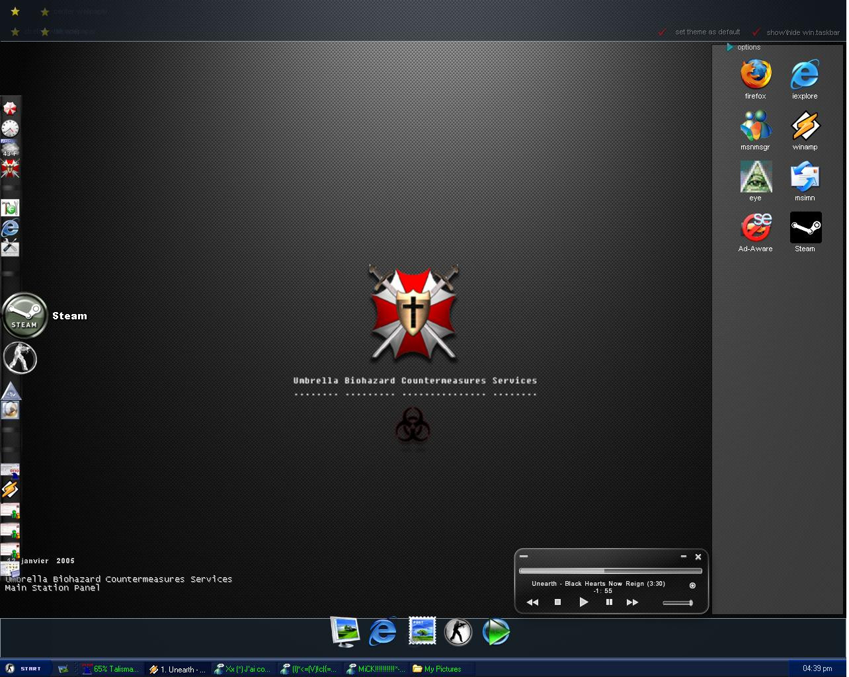This screenshot has height=677, width=849.
Task: Click the Start button
Action: pos(24,668)
